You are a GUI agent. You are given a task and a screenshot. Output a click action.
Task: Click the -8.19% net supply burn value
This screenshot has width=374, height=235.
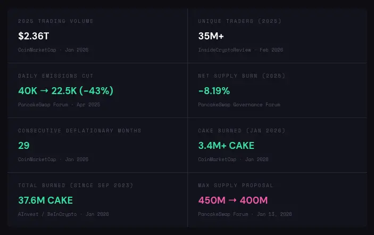pyautogui.click(x=214, y=91)
